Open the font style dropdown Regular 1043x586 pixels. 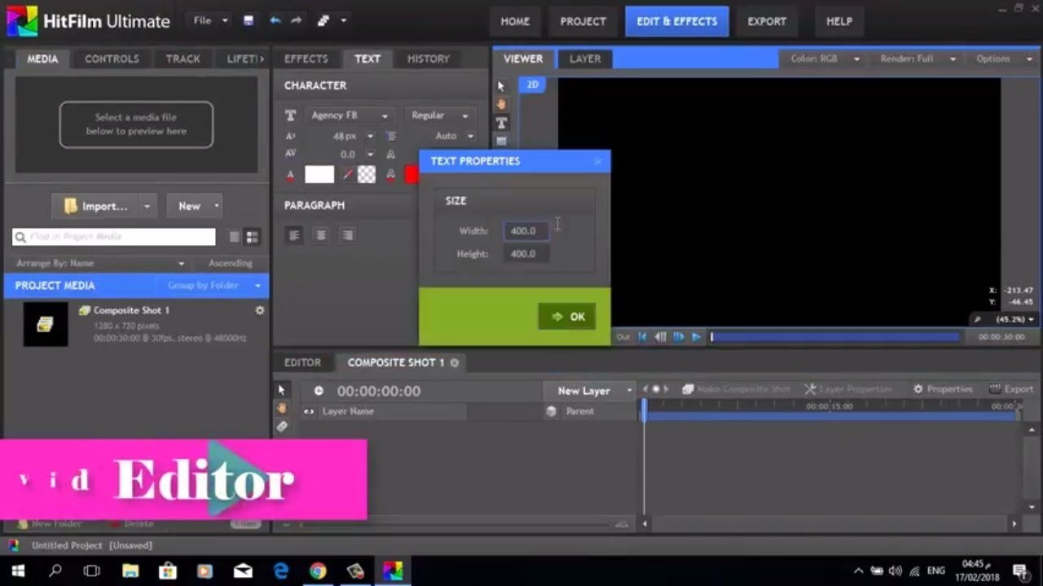coord(438,116)
